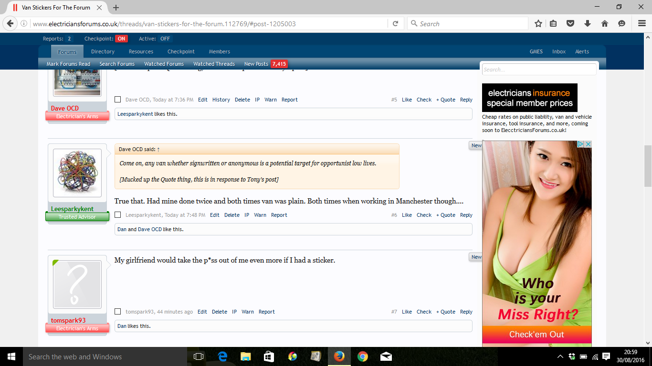Viewport: 652px width, 366px height.
Task: Open a new browser tab with plus
Action: (116, 8)
